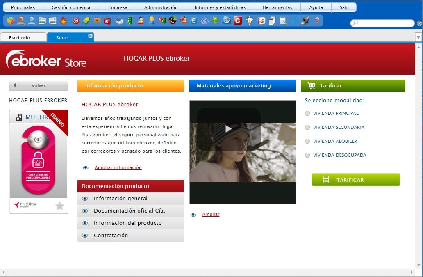Click the shopping cart icon in Tarificar header
The width and height of the screenshot is (423, 277).
tap(311, 86)
